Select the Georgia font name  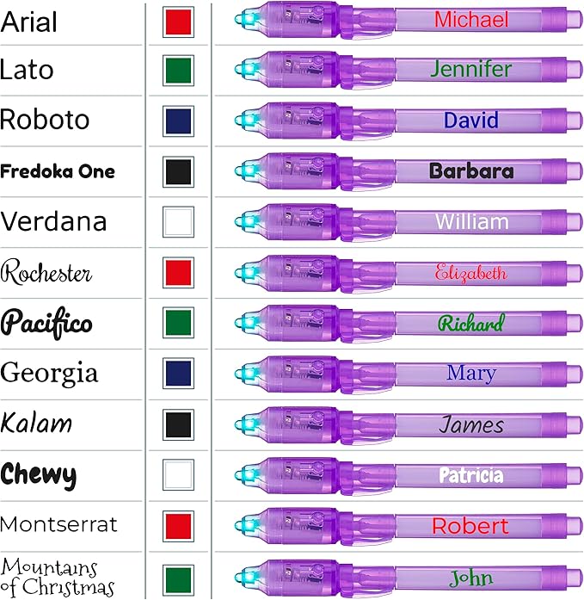click(49, 374)
